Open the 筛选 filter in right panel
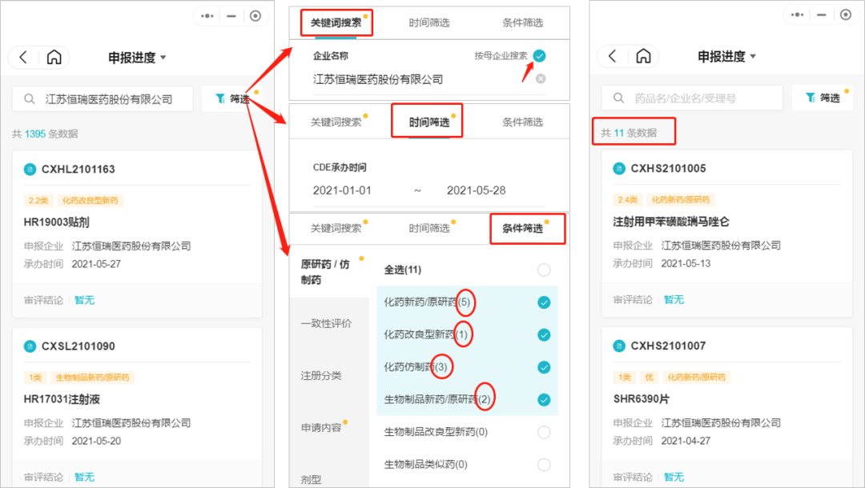The height and width of the screenshot is (488, 865). pyautogui.click(x=822, y=98)
